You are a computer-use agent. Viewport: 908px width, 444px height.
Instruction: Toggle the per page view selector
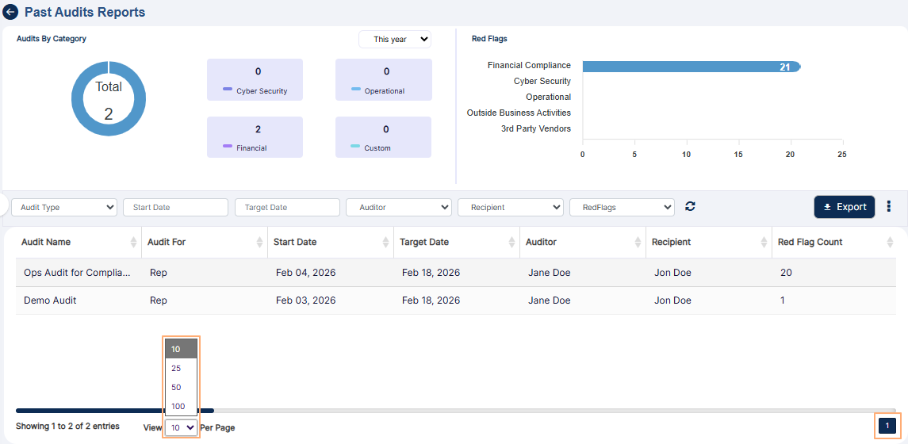182,428
